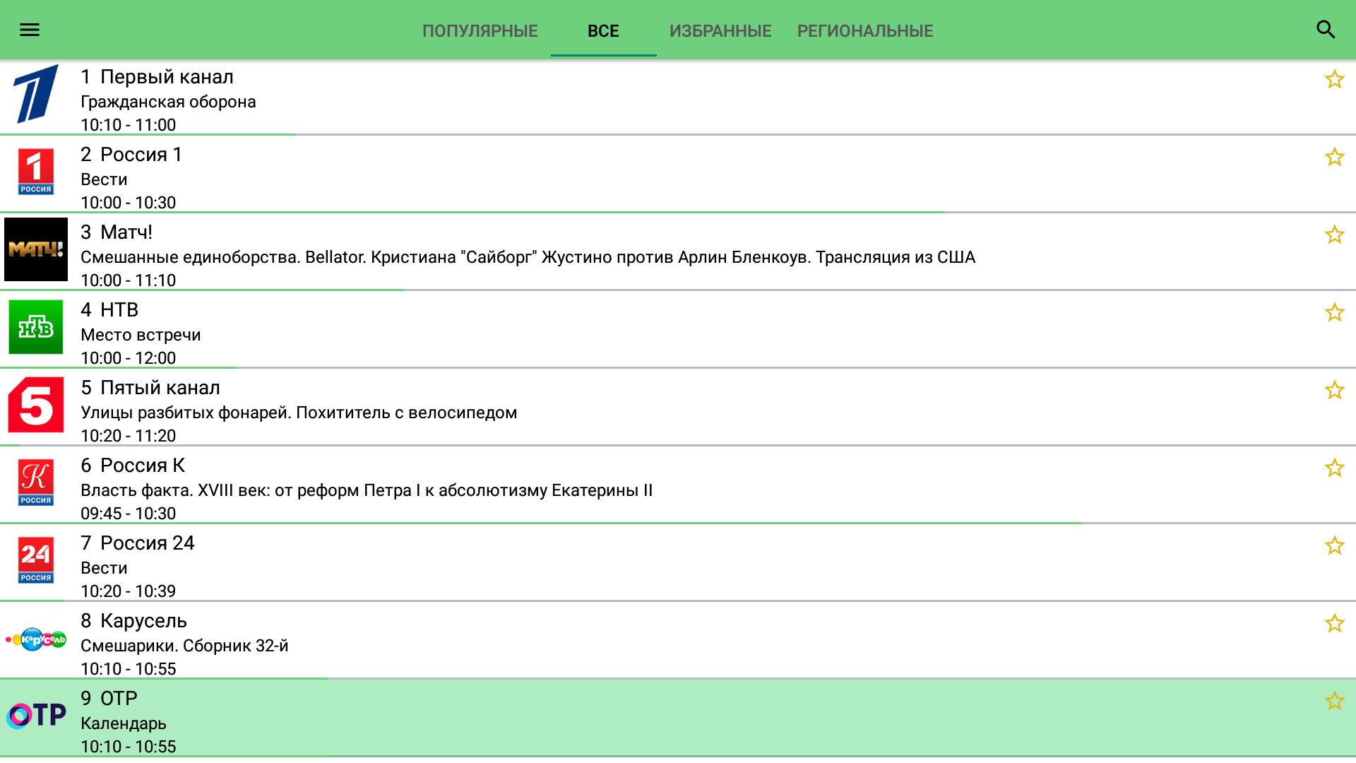
Task: Click the Карусель colorful logo
Action: click(x=36, y=639)
